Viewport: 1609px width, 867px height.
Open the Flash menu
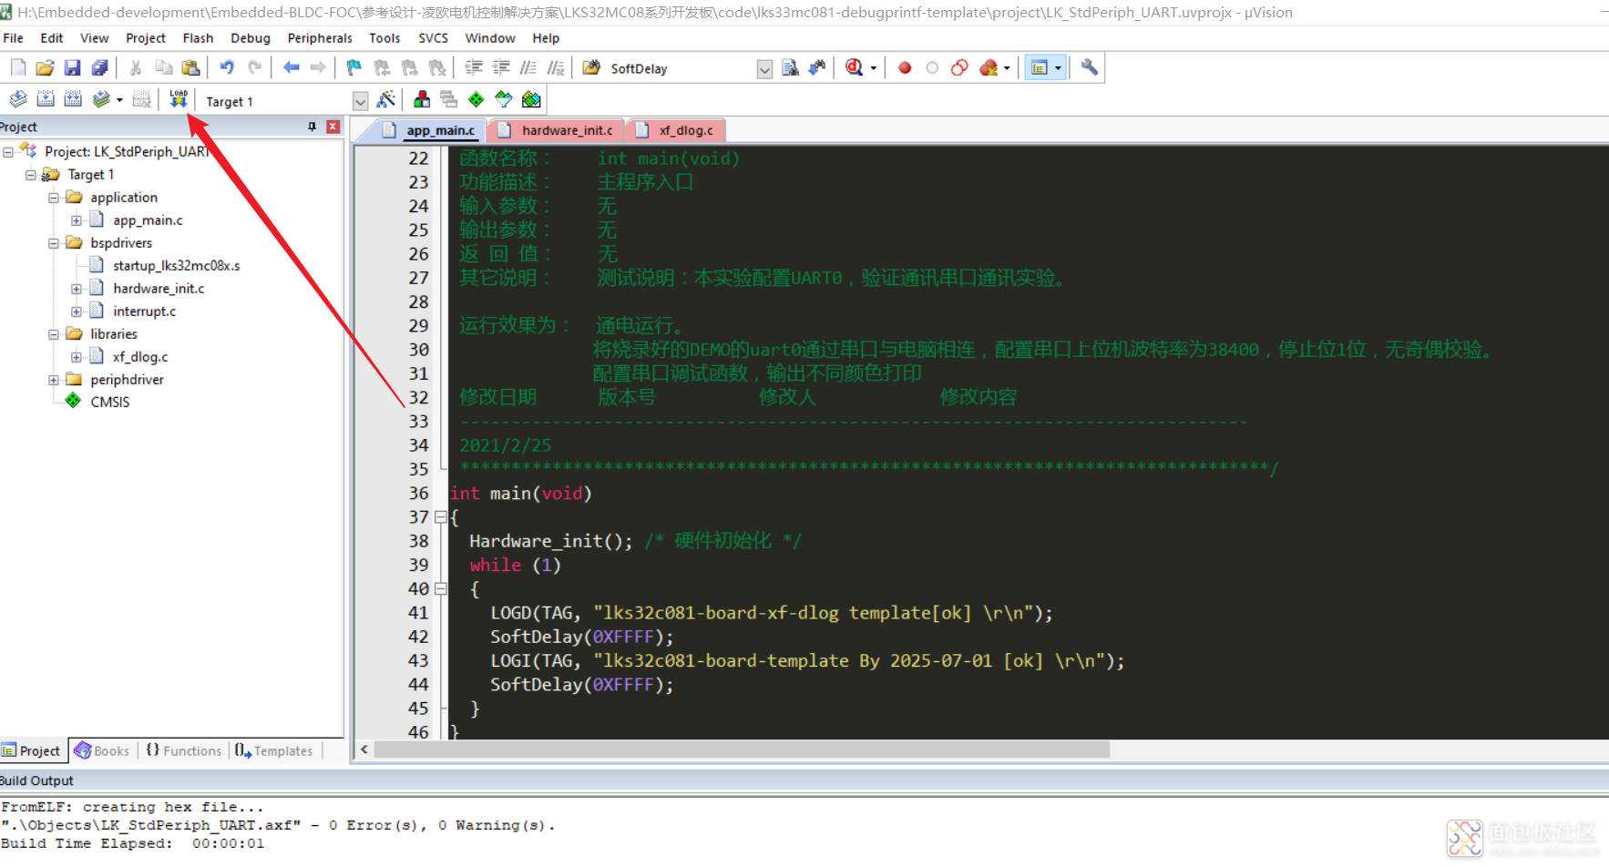198,38
